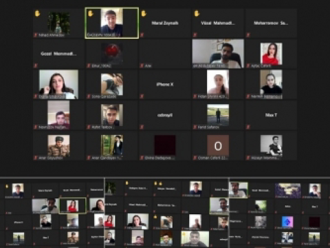
Task: Select the video of the man in office chair
Action: (218, 54)
